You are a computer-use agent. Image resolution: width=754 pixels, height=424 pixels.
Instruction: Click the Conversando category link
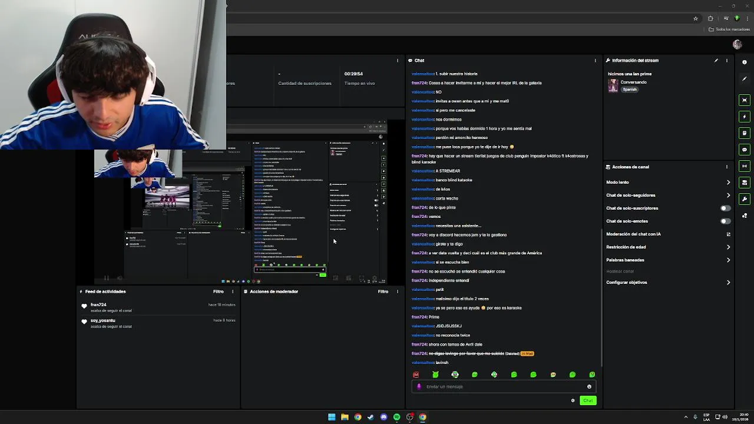[x=633, y=82]
